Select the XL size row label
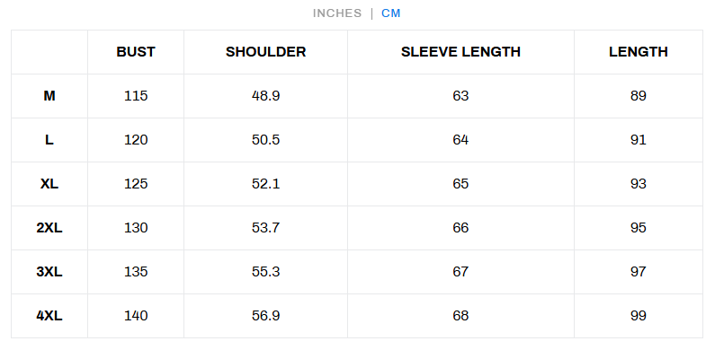This screenshot has width=715, height=350. tap(49, 184)
